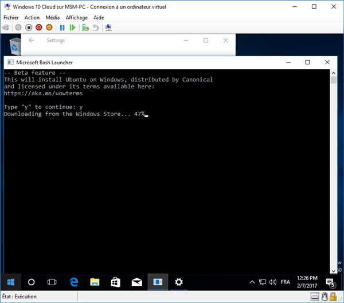Click the Hyper-V Pause VM button

point(62,27)
